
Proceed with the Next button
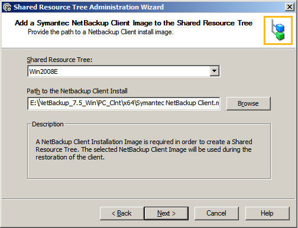pos(166,213)
